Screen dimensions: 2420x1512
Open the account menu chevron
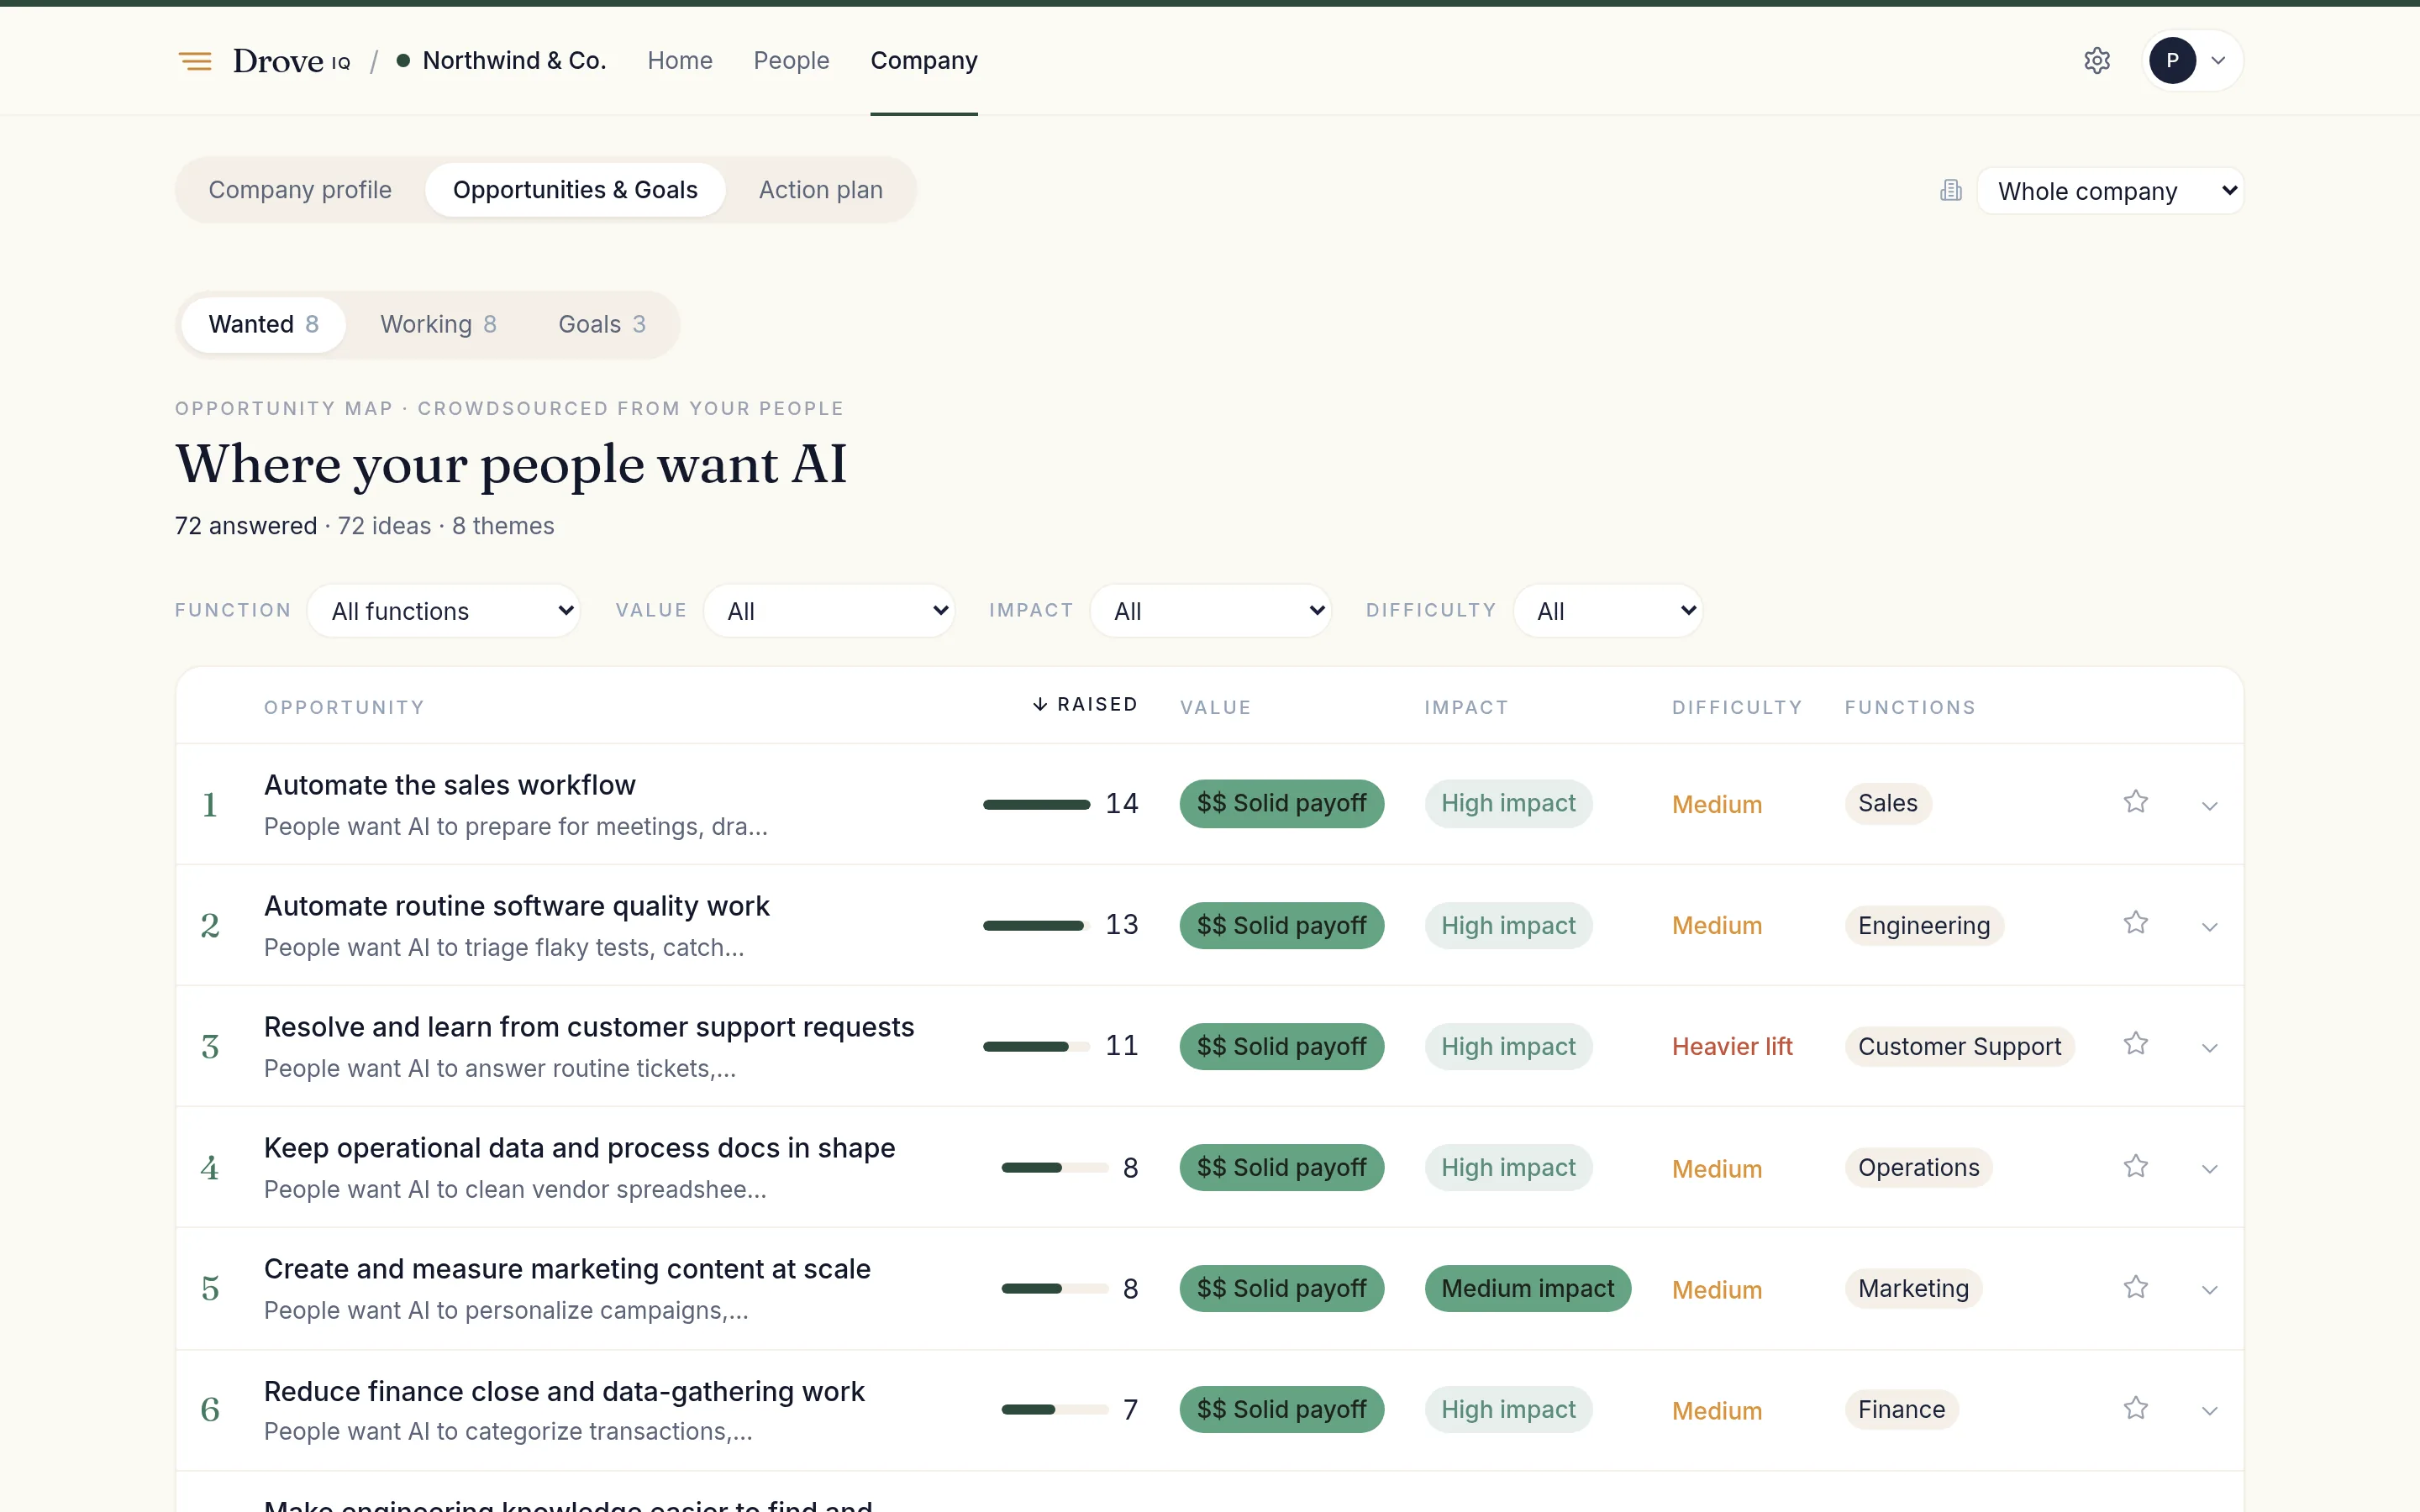click(x=2218, y=61)
